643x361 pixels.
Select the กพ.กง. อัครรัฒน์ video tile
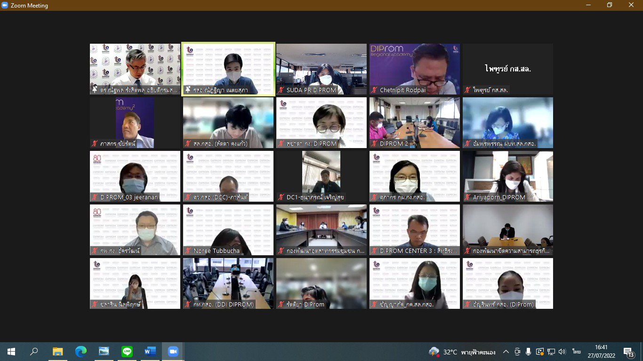click(x=135, y=230)
